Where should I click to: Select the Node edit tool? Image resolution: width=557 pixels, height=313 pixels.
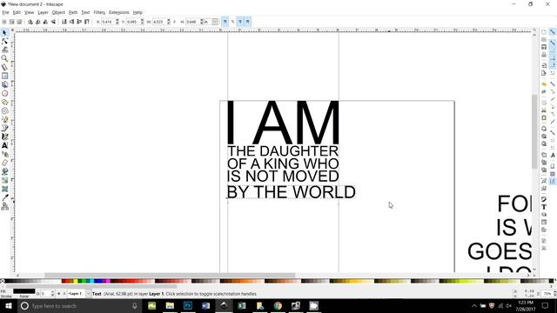pyautogui.click(x=4, y=42)
